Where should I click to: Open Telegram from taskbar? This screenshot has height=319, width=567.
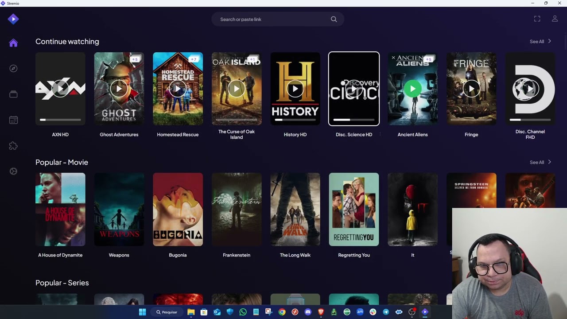click(x=386, y=312)
